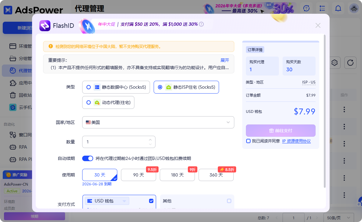The height and width of the screenshot is (222, 362).
Task: Open 云手机 in sidebar
Action: pos(20,107)
